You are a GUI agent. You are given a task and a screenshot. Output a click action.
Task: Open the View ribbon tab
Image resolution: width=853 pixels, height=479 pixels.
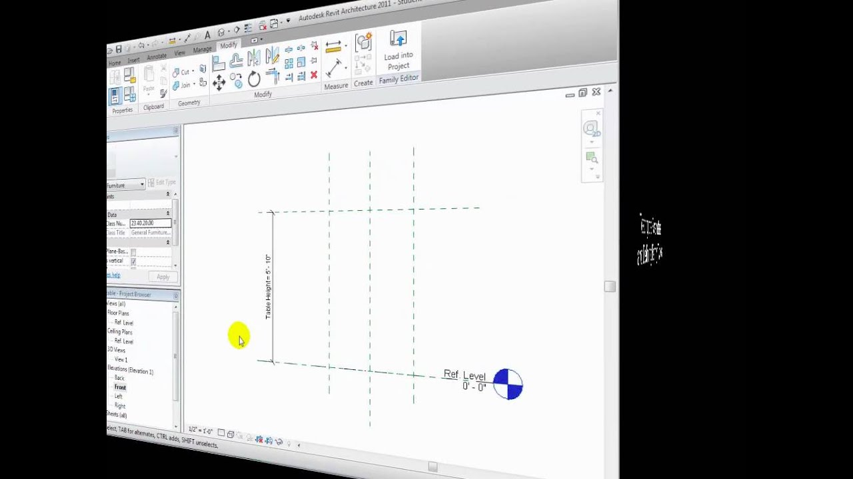180,53
